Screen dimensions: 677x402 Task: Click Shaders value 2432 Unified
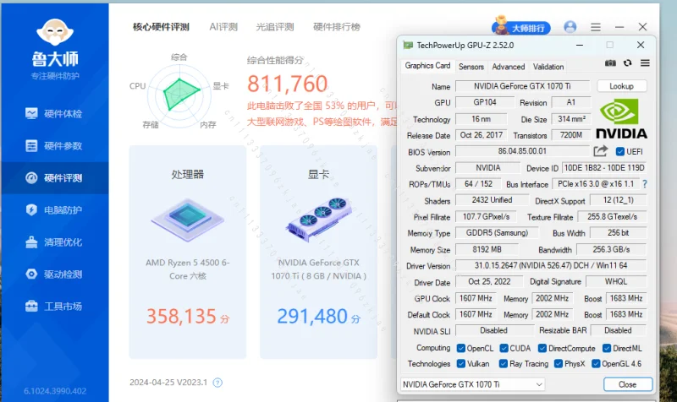point(493,200)
